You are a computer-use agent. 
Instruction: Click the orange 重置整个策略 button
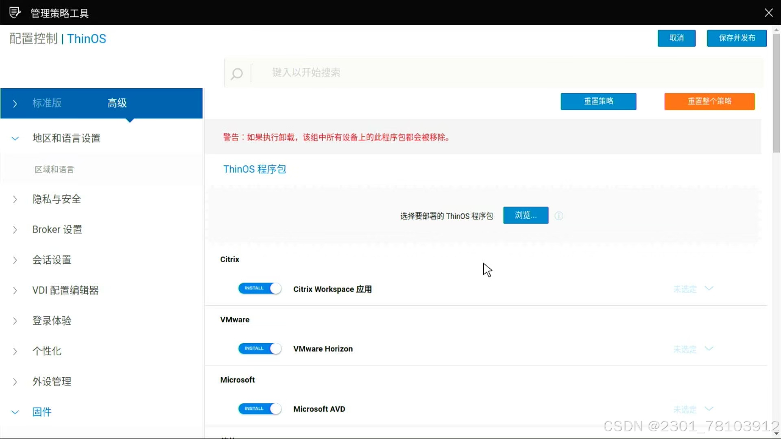[x=709, y=102]
